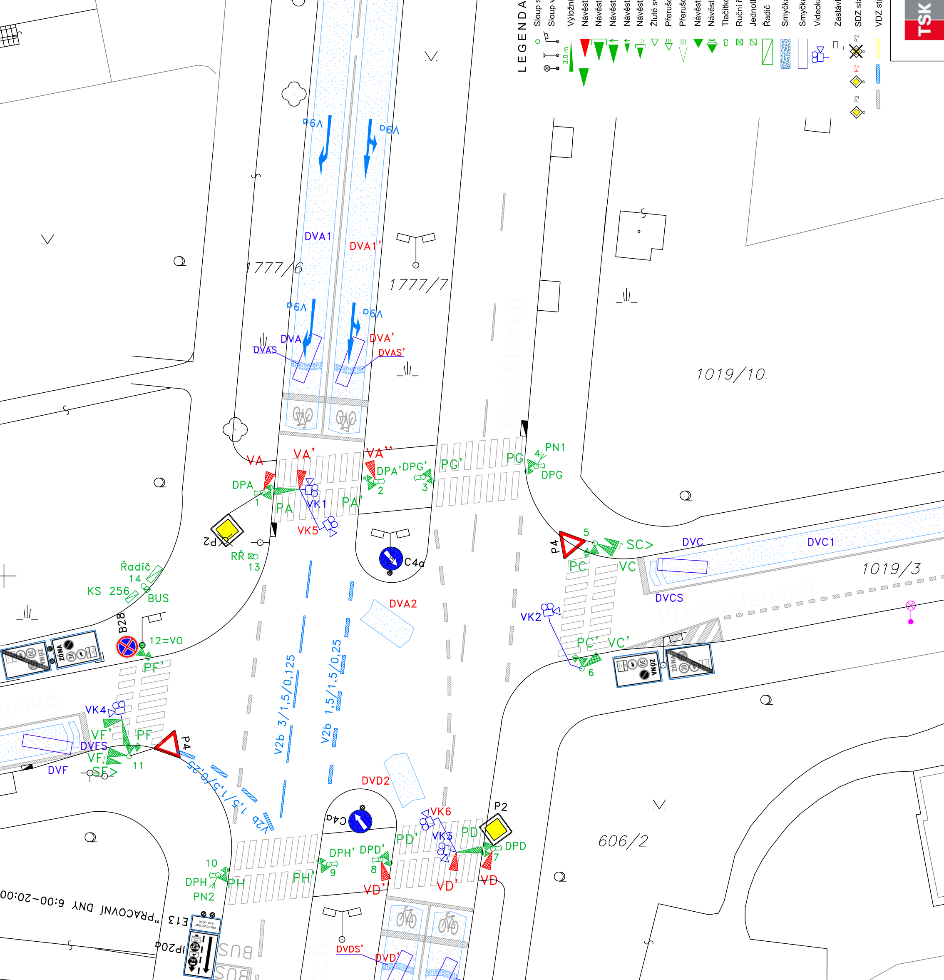Image resolution: width=944 pixels, height=980 pixels.
Task: Select the blue C4a sign below VK5
Action: 391,559
